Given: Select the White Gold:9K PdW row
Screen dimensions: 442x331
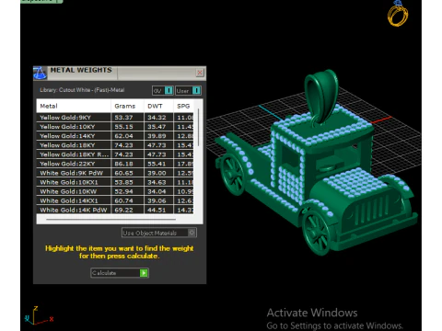Looking at the screenshot, I should [x=115, y=173].
